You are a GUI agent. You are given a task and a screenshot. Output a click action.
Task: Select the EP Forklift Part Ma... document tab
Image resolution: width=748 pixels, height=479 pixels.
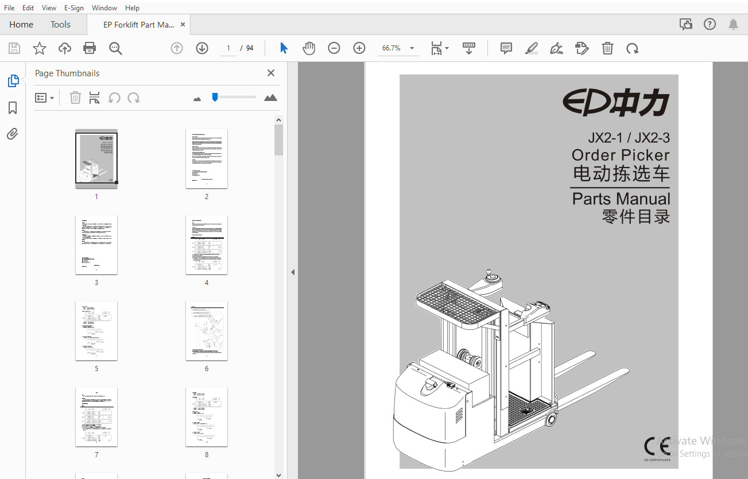(138, 25)
